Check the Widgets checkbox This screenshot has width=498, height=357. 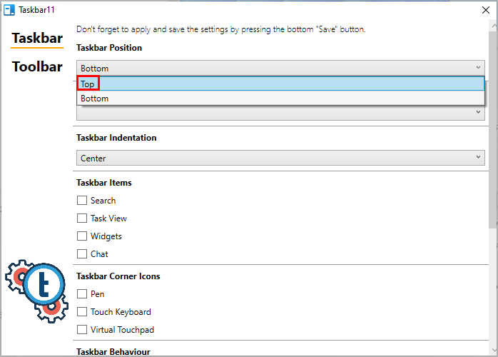(x=82, y=236)
